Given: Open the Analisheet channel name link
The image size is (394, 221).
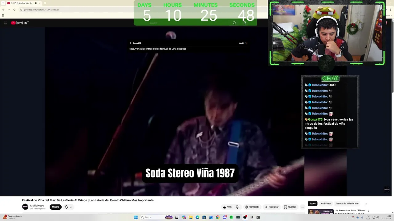Looking at the screenshot, I should (x=36, y=206).
